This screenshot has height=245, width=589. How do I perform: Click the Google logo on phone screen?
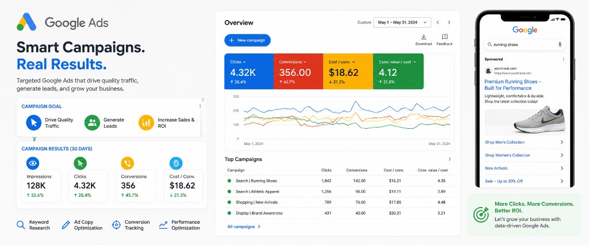[x=525, y=30]
